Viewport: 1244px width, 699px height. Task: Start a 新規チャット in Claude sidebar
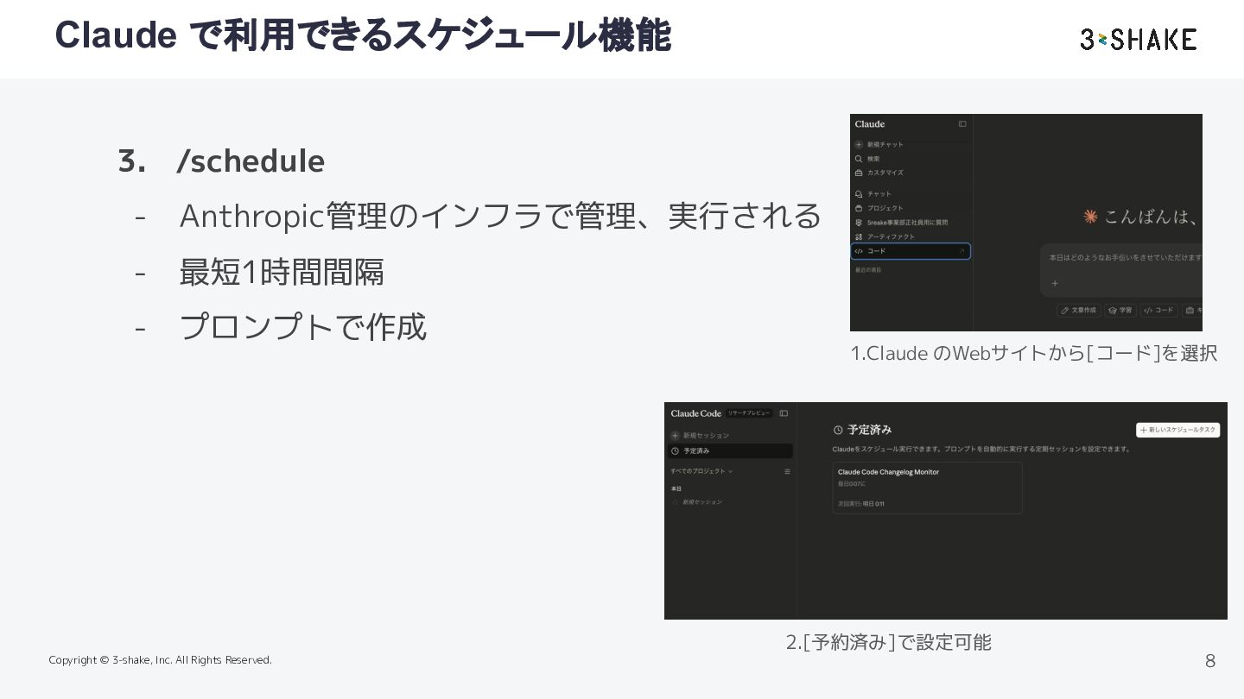tap(879, 145)
